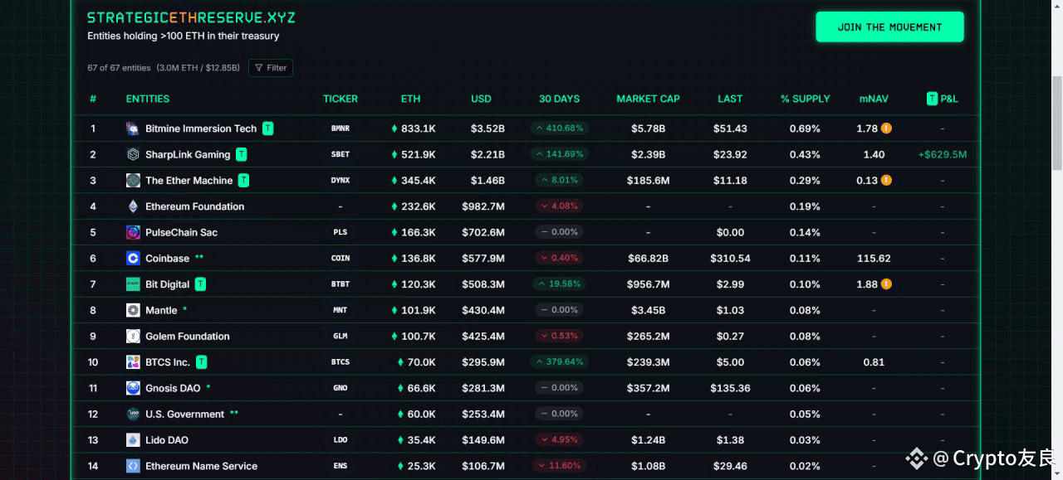Click the orange warning icon beside 1.78 mNAV

coord(886,128)
